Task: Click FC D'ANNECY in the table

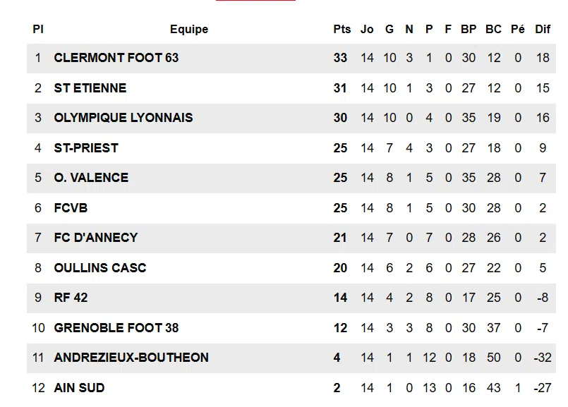Action: (x=96, y=238)
